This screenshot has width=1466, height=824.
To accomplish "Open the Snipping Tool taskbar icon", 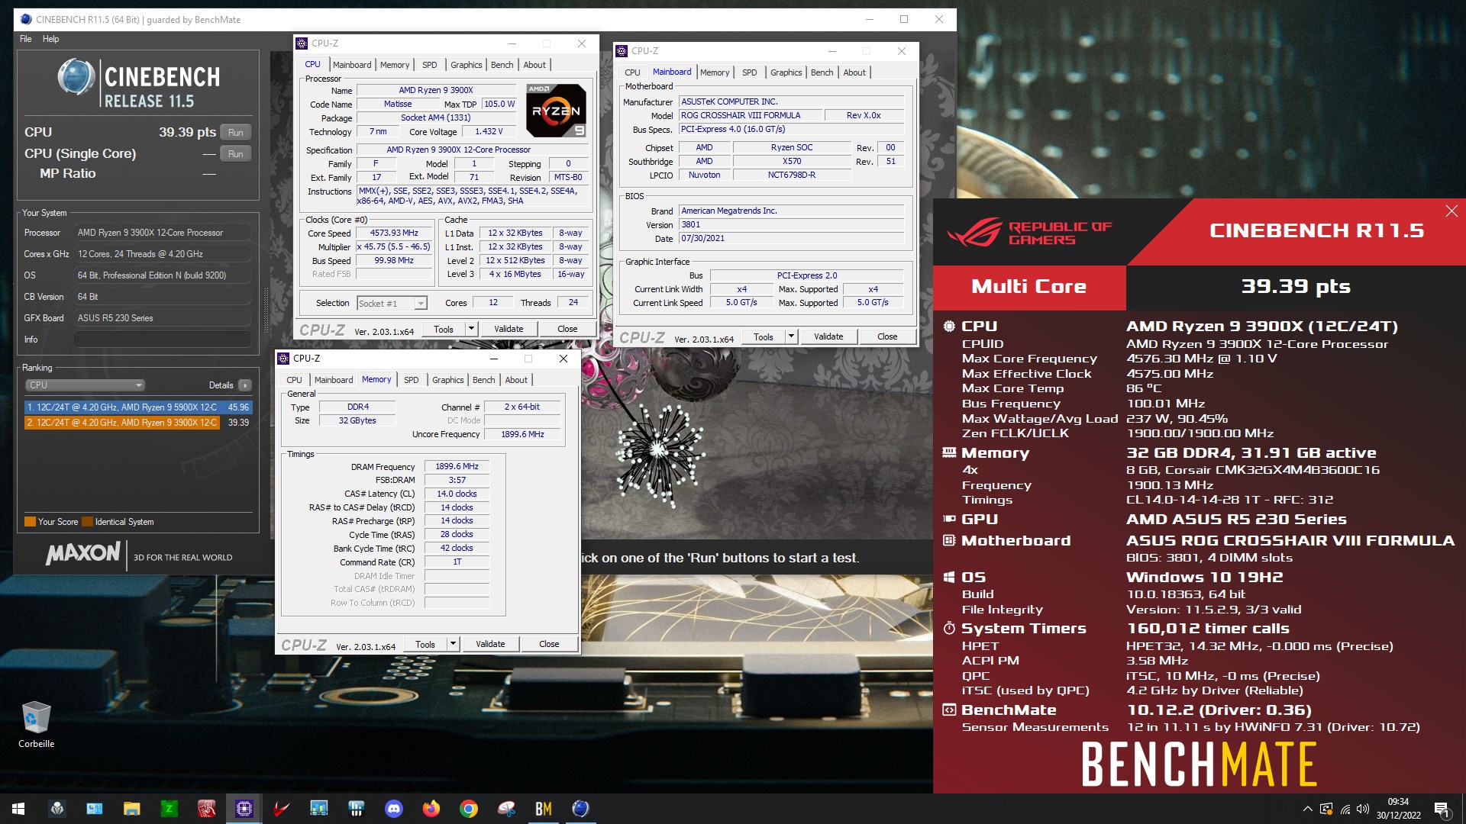I will click(506, 809).
